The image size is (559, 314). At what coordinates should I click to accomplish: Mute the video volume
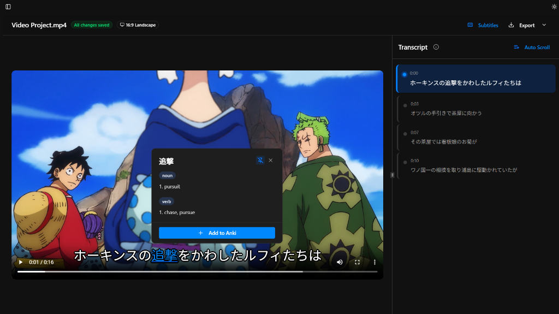pyautogui.click(x=340, y=262)
